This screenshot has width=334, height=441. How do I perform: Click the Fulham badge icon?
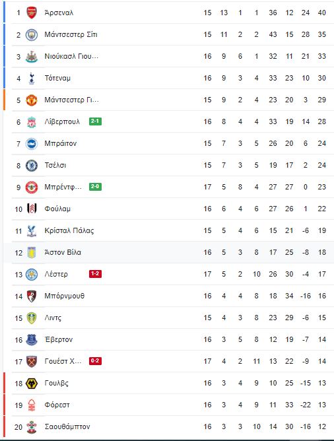click(x=32, y=209)
